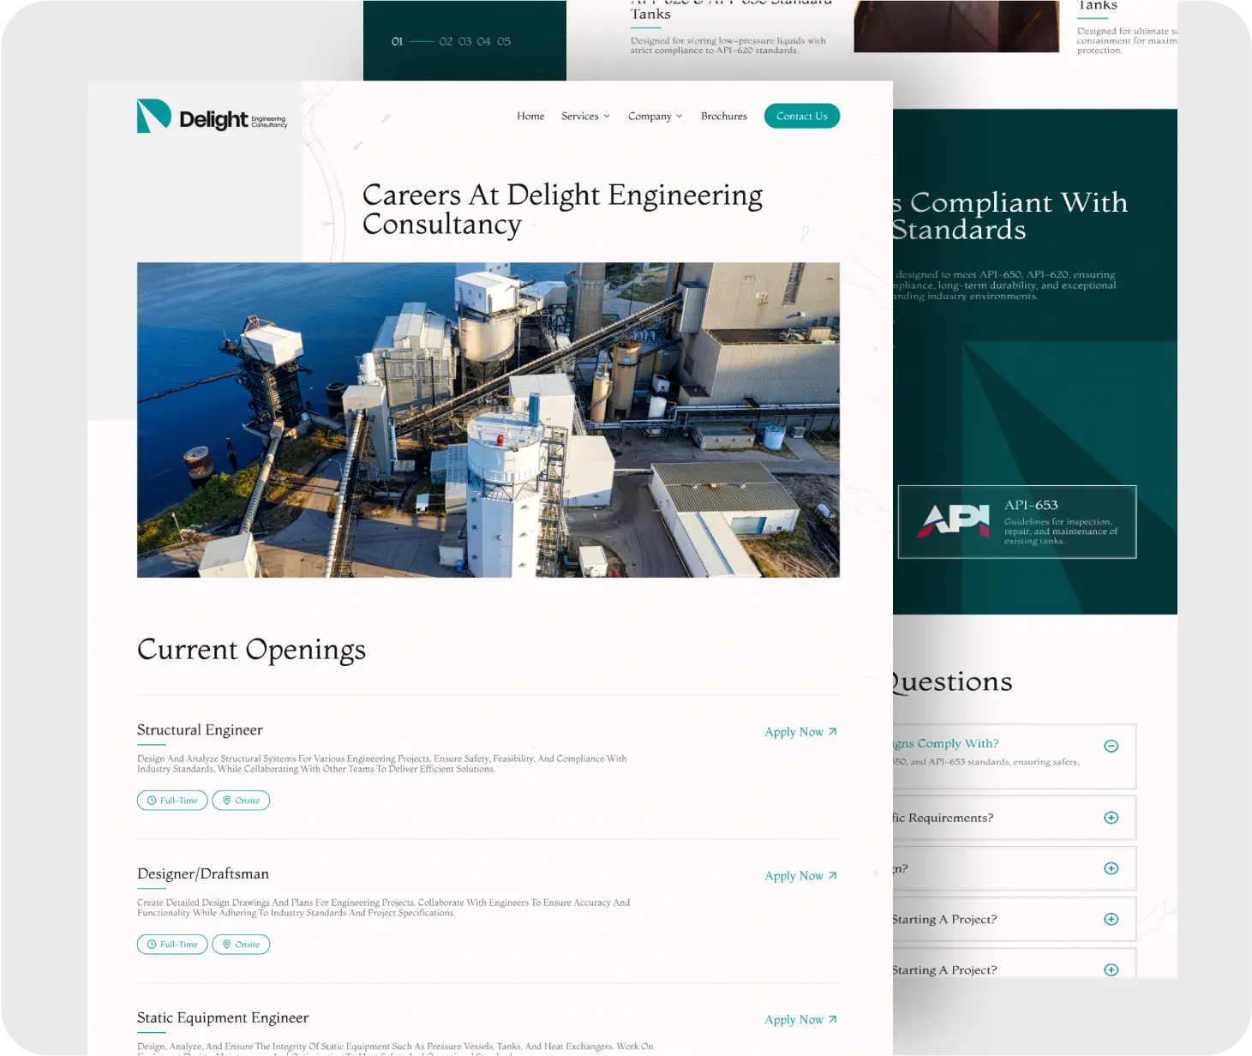Open the Brochures menu item
The width and height of the screenshot is (1252, 1056).
(723, 117)
